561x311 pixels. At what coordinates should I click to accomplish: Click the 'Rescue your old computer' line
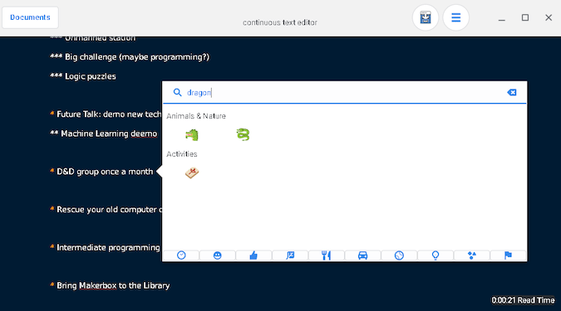(x=106, y=210)
